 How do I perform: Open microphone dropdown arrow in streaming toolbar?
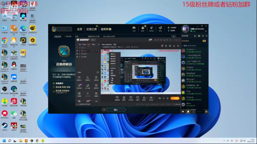pos(147,98)
